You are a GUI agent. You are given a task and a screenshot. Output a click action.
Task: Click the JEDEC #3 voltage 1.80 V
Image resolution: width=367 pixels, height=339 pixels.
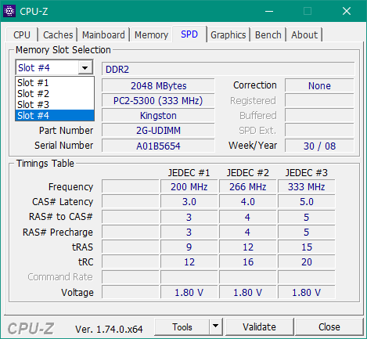[307, 292]
